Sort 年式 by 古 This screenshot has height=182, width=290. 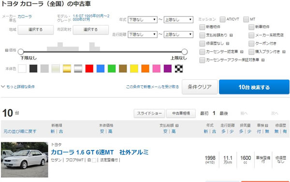214,131
